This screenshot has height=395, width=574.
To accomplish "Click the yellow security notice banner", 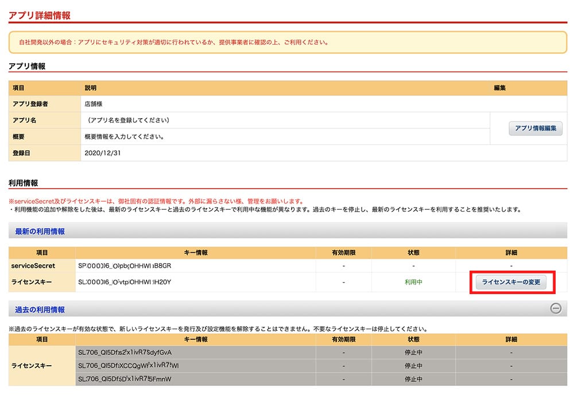I will coord(287,42).
